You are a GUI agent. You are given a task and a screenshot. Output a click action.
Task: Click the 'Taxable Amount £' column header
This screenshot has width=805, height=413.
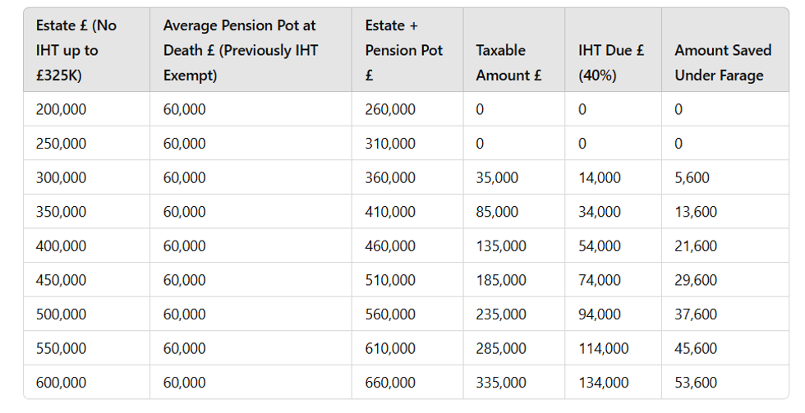tap(508, 62)
